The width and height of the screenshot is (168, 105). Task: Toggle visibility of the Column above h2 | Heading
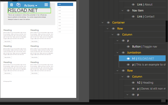tap(128, 77)
